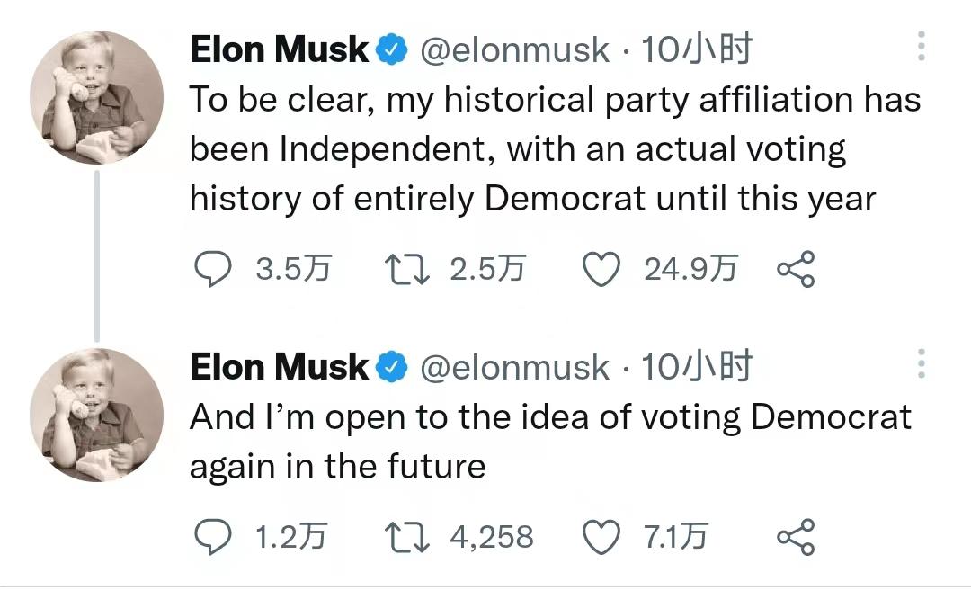Retweet the second tweet with 4,258 retweets

[x=405, y=537]
